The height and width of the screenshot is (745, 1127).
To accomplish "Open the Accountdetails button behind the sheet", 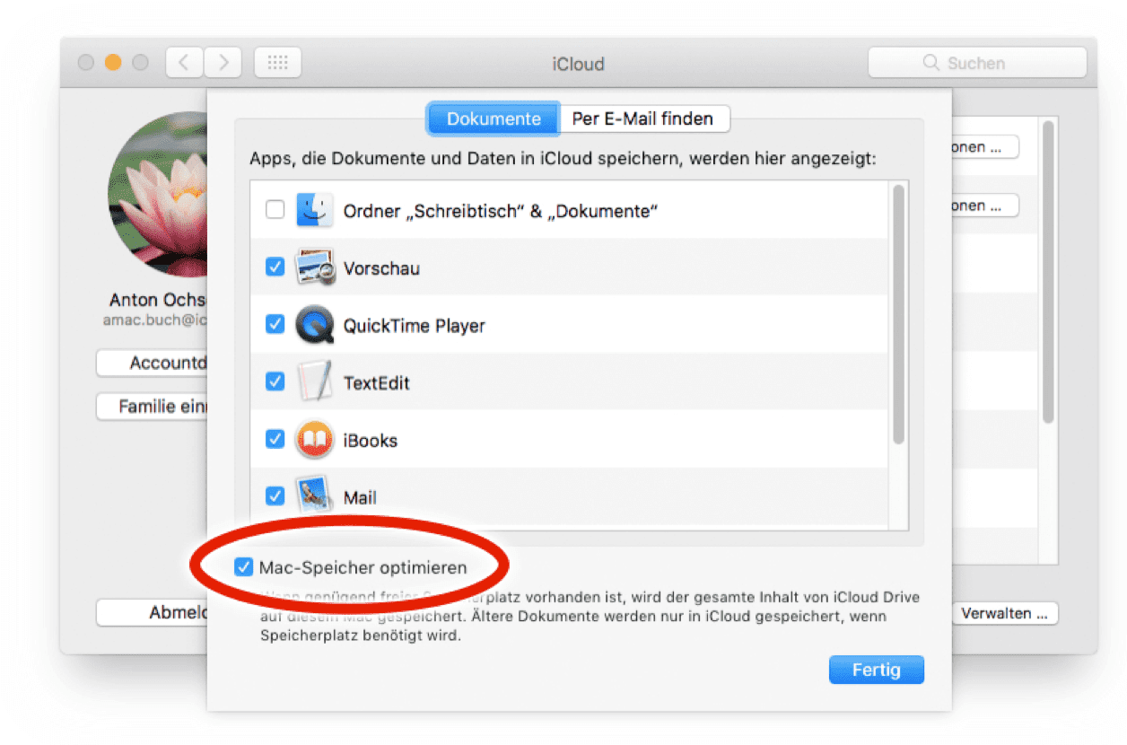I will [x=153, y=364].
